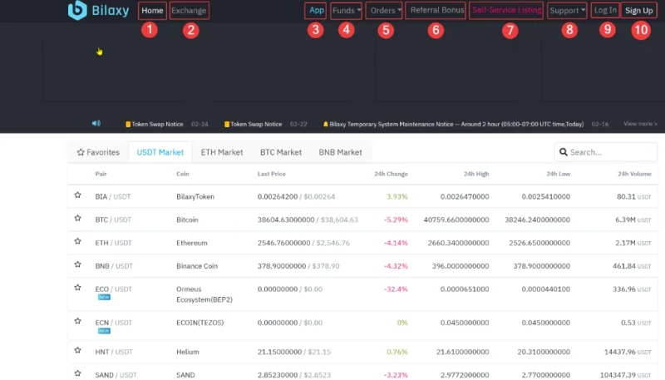This screenshot has height=380, width=665.
Task: Open the SAND / USDT pair
Action: [116, 375]
